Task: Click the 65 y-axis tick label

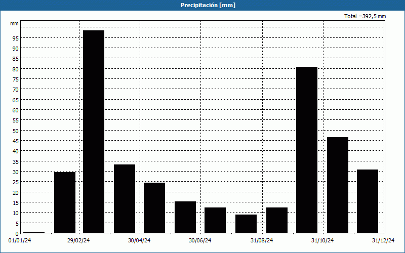Action: tap(16, 100)
